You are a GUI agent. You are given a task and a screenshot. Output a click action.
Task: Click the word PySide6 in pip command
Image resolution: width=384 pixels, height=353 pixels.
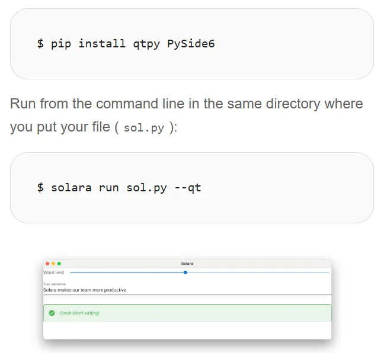tap(191, 44)
